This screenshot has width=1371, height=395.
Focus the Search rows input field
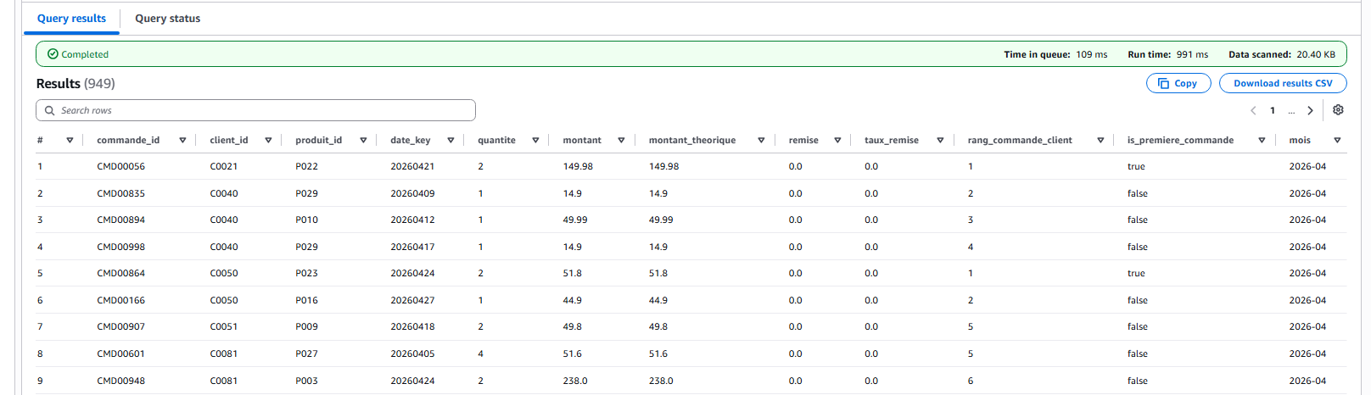[x=255, y=110]
